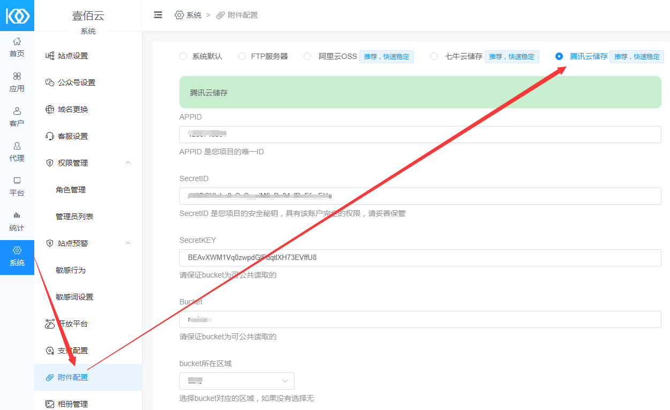Click the 公众号设置 WeChat icon
Viewport: 670px width, 410px height.
tap(50, 83)
